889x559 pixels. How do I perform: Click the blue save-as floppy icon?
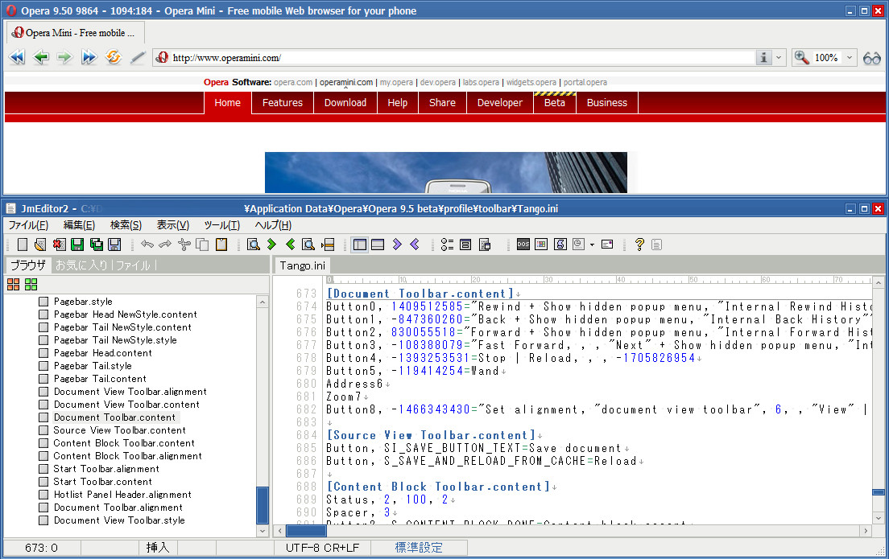pyautogui.click(x=114, y=244)
